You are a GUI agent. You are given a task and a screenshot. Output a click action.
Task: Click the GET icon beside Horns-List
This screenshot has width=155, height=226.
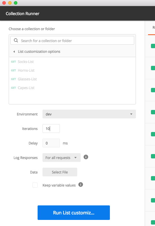[x=14, y=70]
